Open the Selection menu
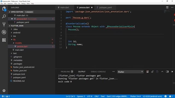The width and height of the screenshot is (175, 98). (x=10, y=4)
